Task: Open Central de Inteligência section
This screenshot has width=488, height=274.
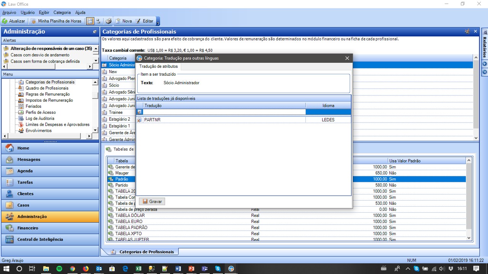Action: pos(50,239)
